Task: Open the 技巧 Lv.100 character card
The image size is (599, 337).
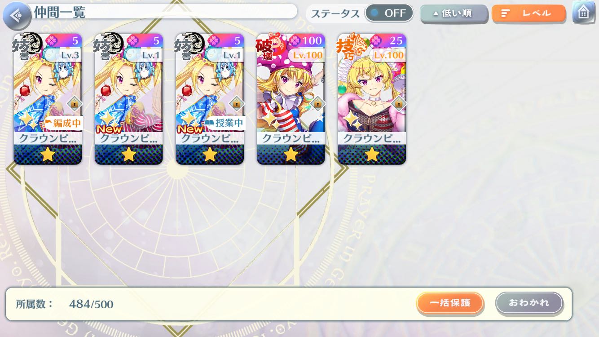Action: [x=372, y=99]
